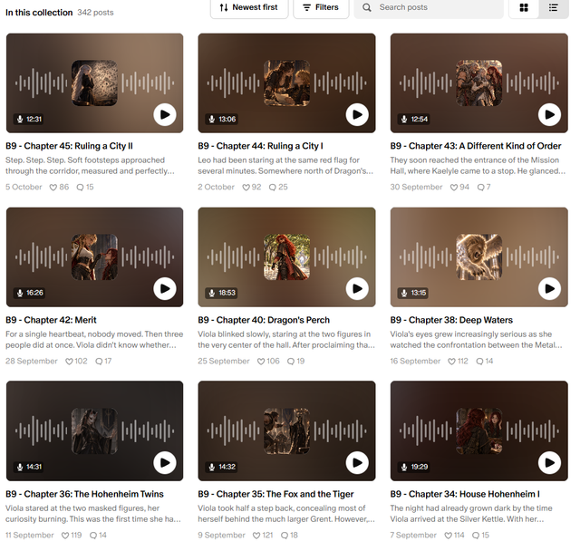Open comments on Deep Waters post

[x=479, y=362]
